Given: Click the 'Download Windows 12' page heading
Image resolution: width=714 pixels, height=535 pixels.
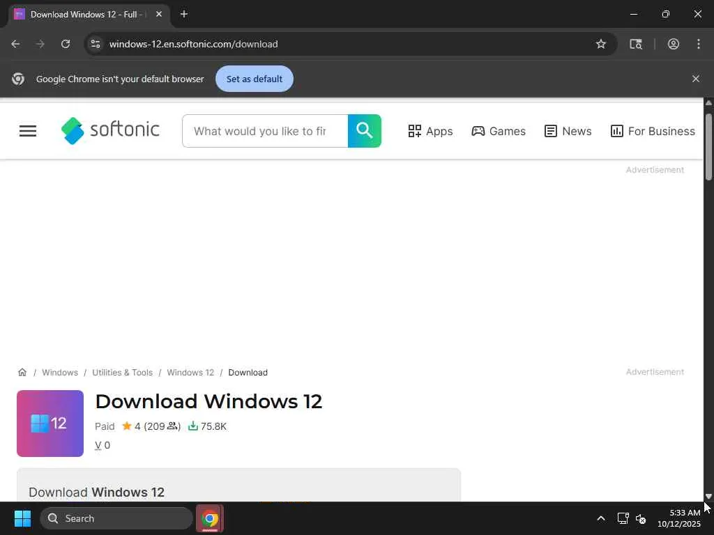Looking at the screenshot, I should [x=208, y=401].
